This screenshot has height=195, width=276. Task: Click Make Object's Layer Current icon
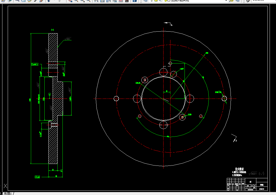(231, 1)
